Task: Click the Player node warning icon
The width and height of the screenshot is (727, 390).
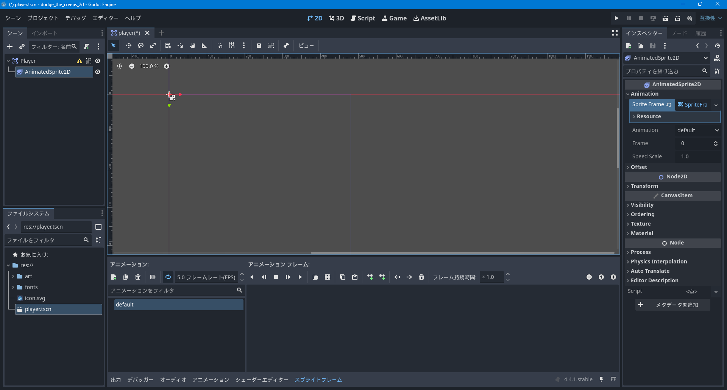Action: 80,61
